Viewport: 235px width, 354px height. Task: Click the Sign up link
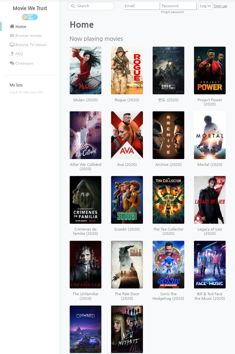pyautogui.click(x=220, y=6)
